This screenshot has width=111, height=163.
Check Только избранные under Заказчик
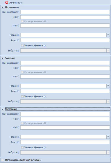click(22, 96)
